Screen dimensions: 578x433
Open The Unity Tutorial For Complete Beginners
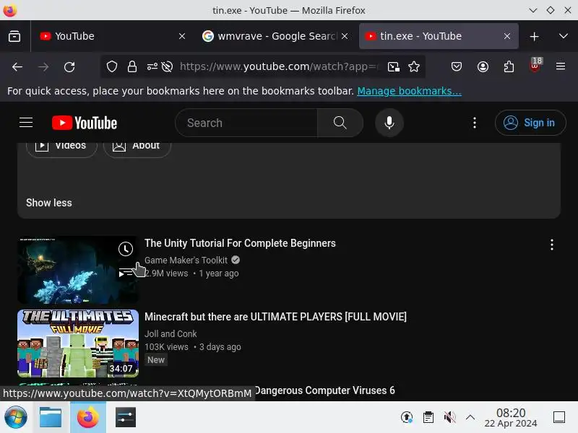(x=240, y=243)
